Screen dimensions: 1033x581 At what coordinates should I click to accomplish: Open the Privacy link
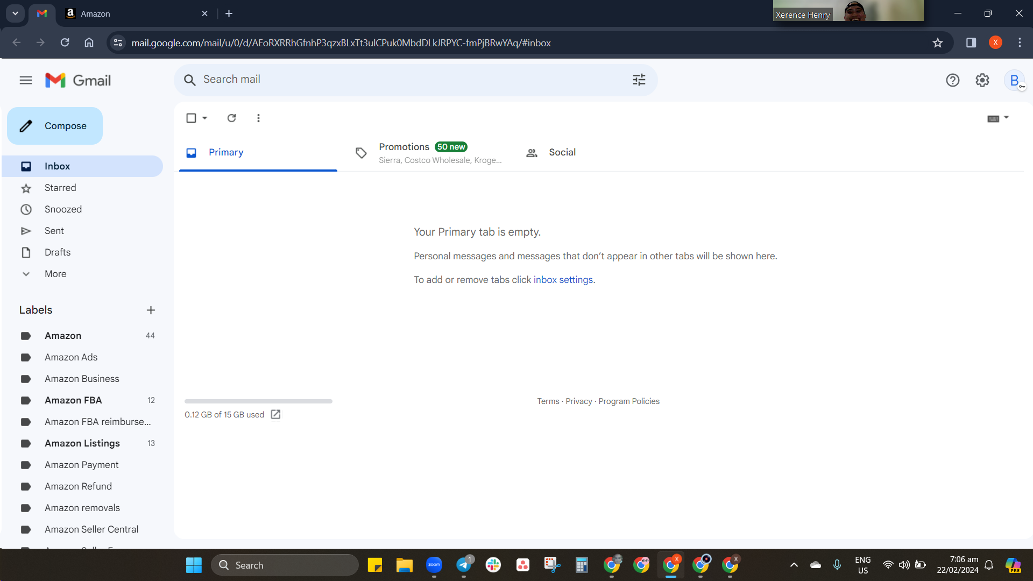pyautogui.click(x=578, y=401)
